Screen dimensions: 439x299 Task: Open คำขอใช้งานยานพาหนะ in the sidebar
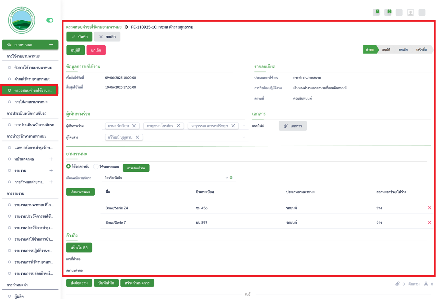pos(32,79)
